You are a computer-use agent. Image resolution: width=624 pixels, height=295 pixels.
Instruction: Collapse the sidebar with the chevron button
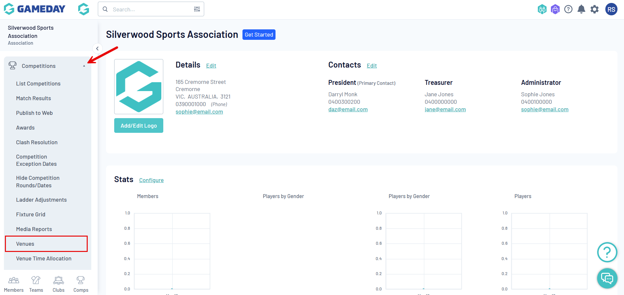click(97, 49)
